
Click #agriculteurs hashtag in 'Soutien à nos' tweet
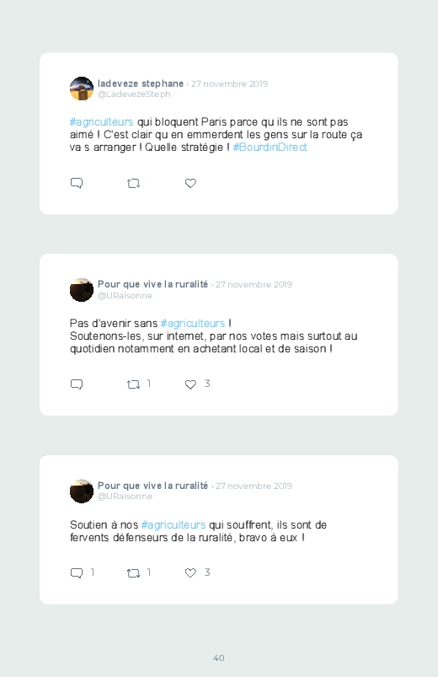[174, 525]
